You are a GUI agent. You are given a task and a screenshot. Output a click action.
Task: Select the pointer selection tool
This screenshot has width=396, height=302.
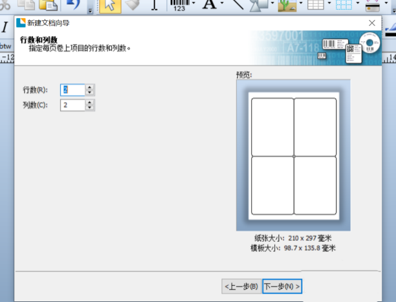110,6
